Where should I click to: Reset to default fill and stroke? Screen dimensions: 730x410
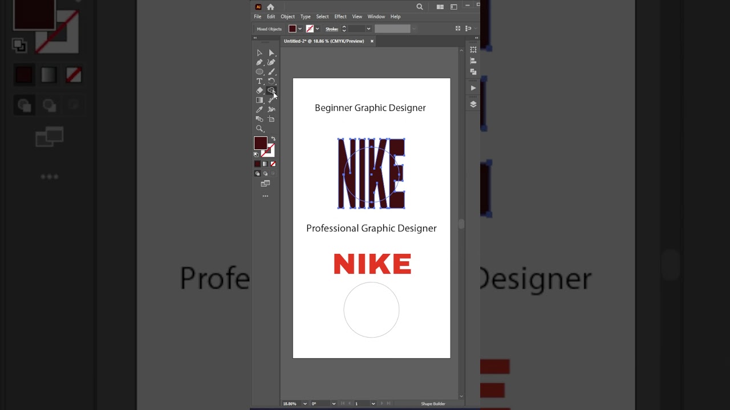[256, 154]
